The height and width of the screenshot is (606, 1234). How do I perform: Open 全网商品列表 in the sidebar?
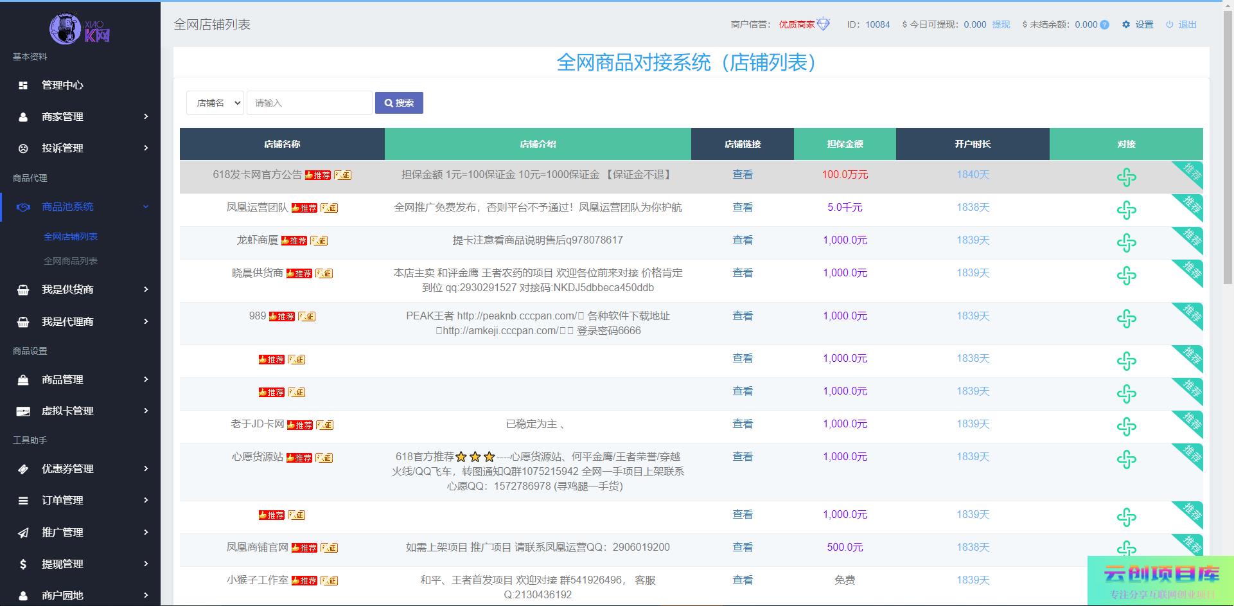click(71, 261)
